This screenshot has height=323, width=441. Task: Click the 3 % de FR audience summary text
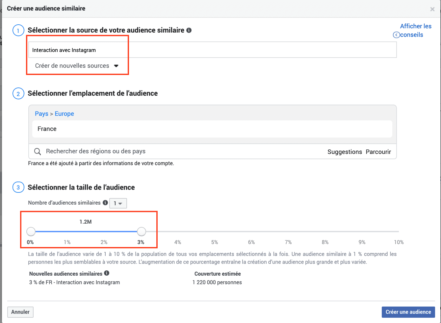(x=74, y=282)
